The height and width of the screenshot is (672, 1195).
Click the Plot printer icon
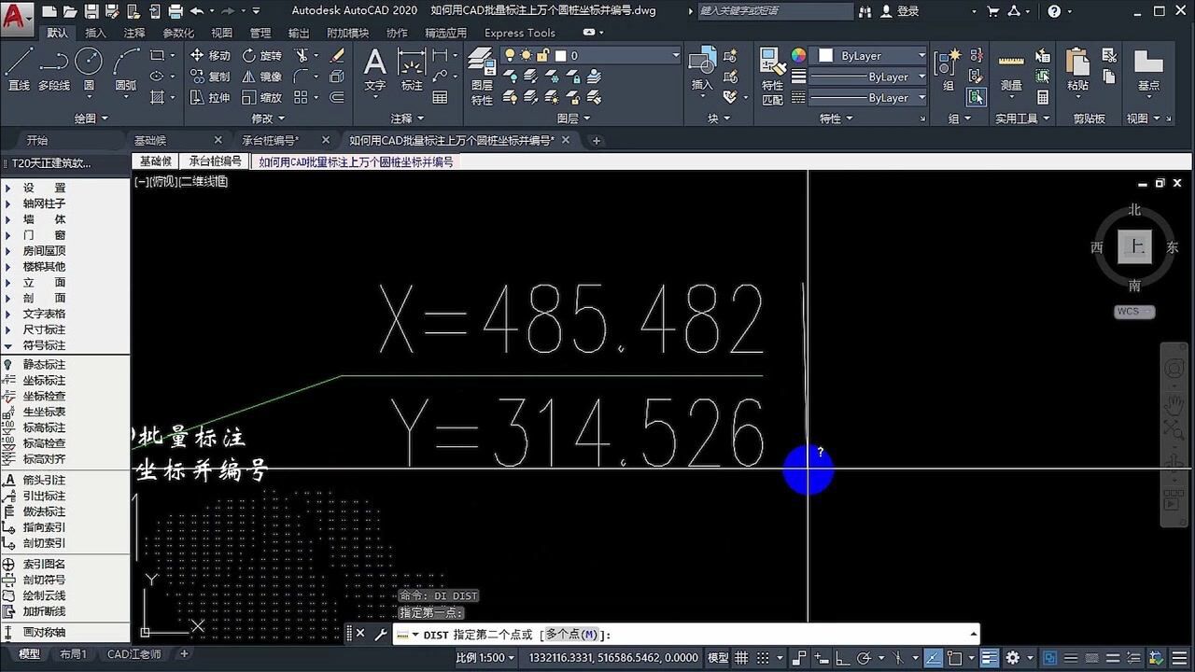click(174, 11)
